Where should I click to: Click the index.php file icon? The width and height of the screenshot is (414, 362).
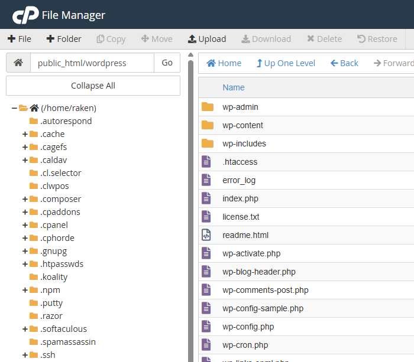(206, 198)
